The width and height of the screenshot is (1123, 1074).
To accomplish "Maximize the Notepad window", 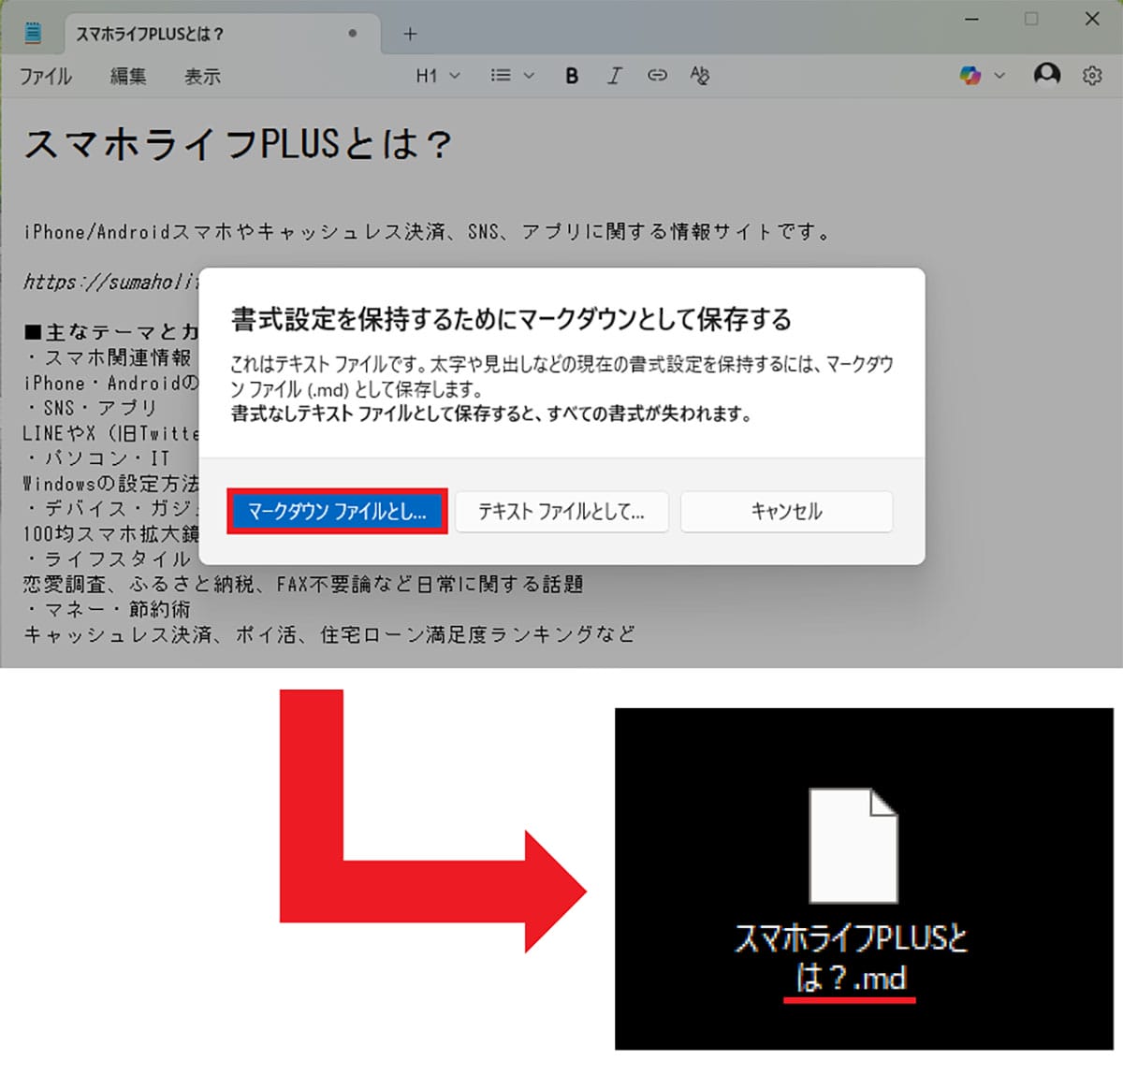I will tap(1031, 19).
